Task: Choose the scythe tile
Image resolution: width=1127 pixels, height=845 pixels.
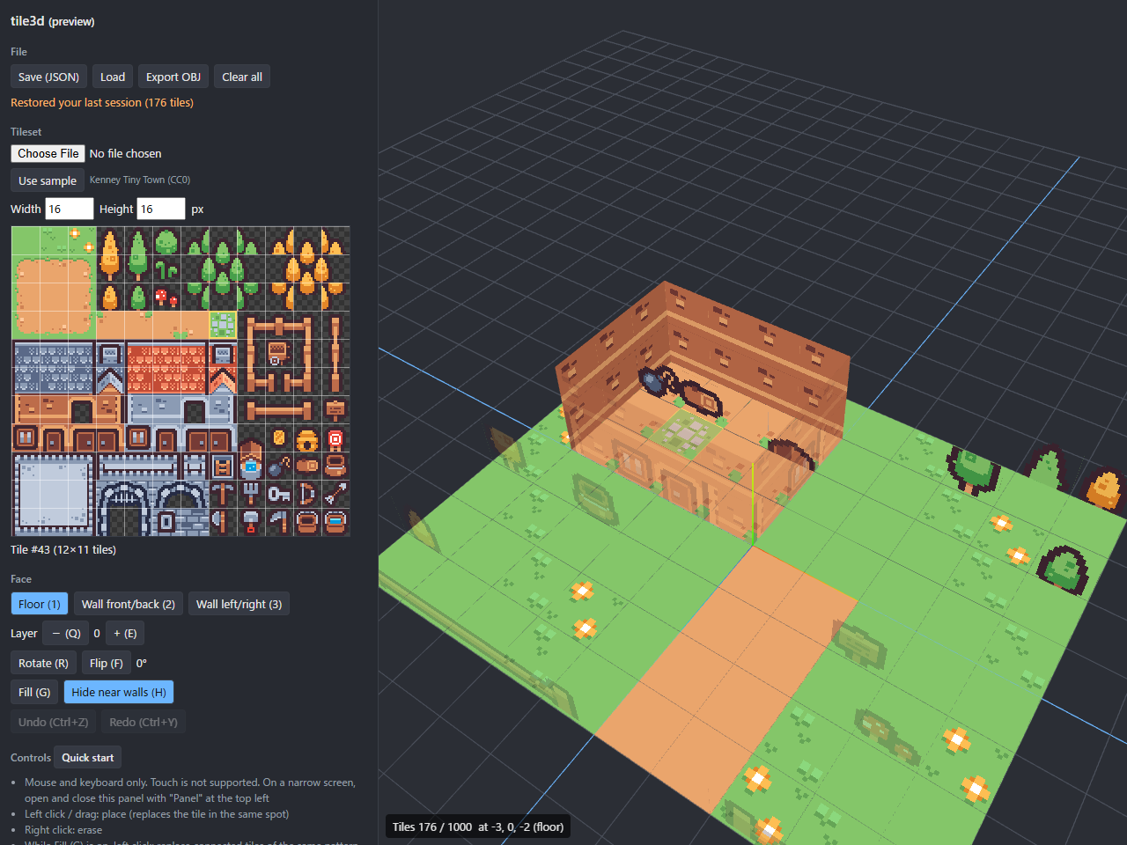Action: tap(279, 523)
